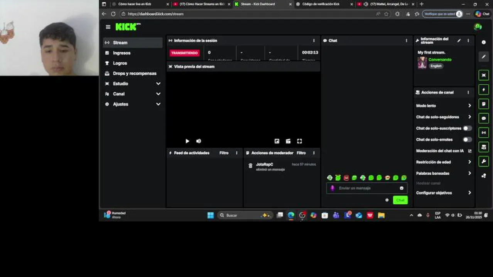Viewport: 493px width, 277px height.
Task: Open Filtro for Acciones de moderador
Action: click(x=301, y=153)
